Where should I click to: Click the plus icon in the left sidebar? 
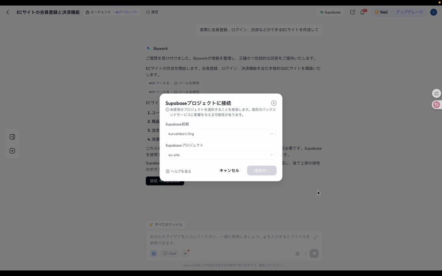coord(12,151)
